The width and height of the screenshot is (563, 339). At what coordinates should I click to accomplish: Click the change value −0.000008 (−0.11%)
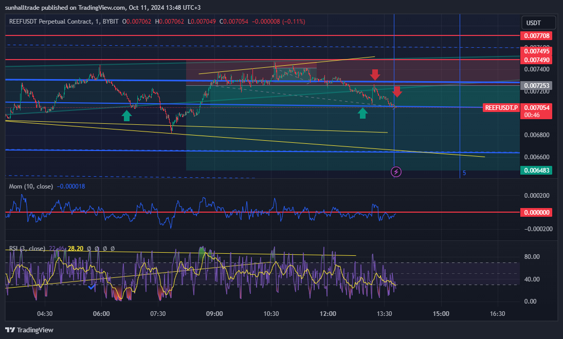[x=278, y=22]
